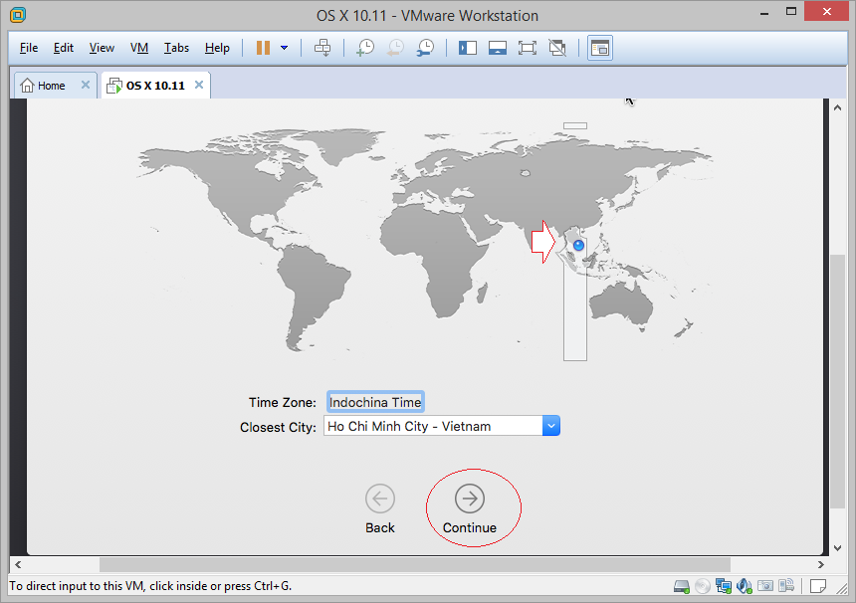Viewport: 856px width, 603px height.
Task: Open the File menu
Action: point(29,48)
